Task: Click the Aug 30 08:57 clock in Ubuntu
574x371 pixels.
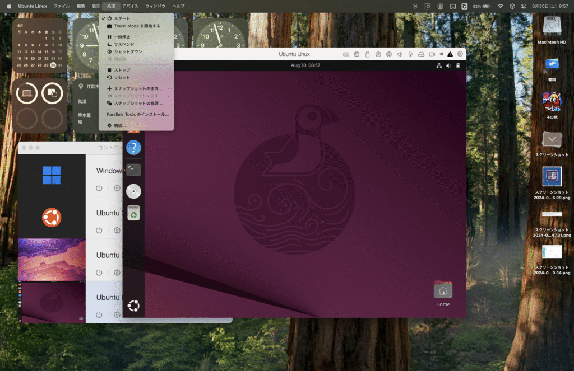Action: click(x=305, y=65)
